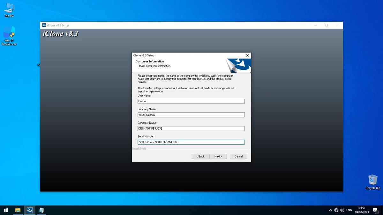Close the Customer Information dialog
Image resolution: width=383 pixels, height=215 pixels.
click(x=247, y=55)
